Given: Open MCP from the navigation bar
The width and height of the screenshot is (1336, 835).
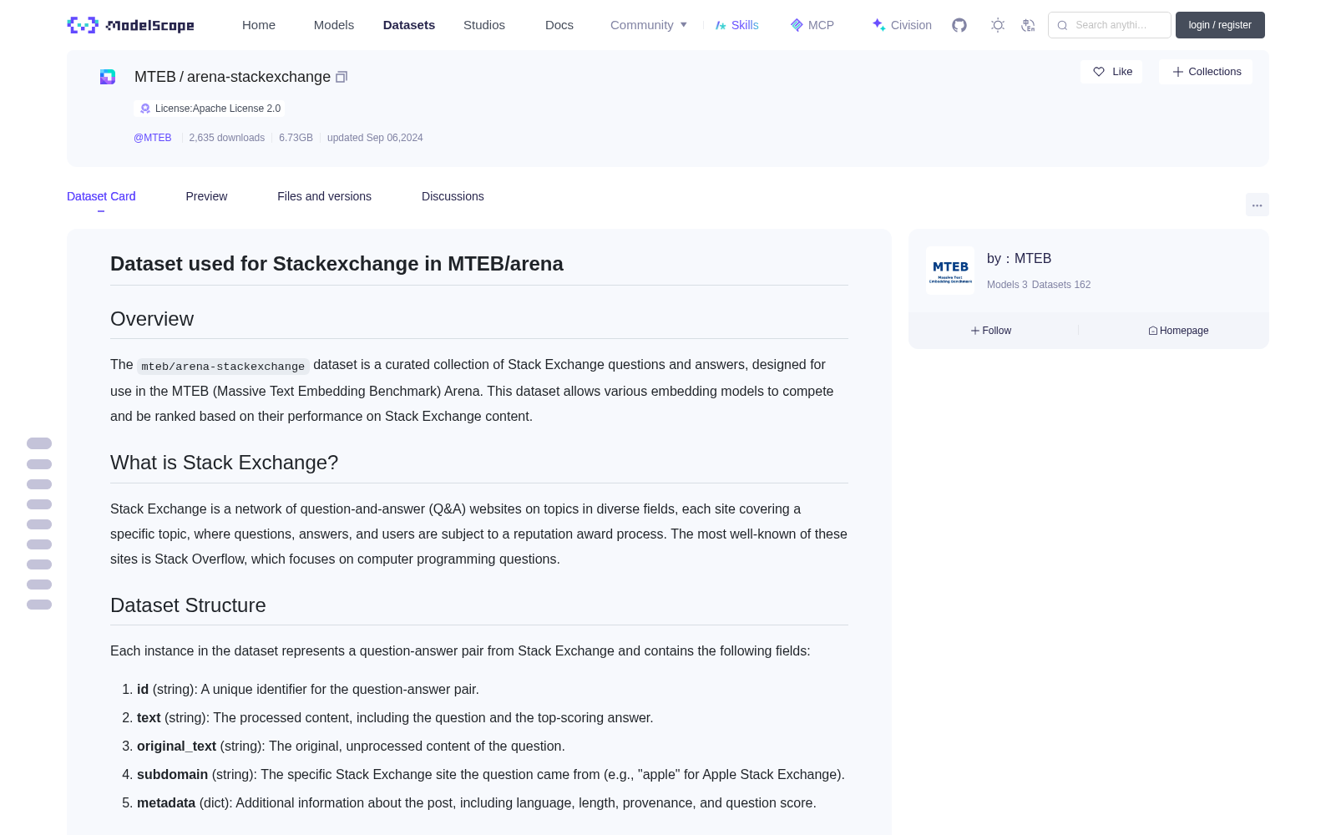Looking at the screenshot, I should tap(812, 25).
